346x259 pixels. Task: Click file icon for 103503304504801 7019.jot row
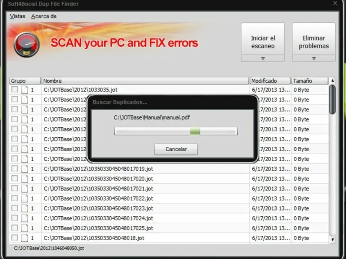[x=25, y=169]
